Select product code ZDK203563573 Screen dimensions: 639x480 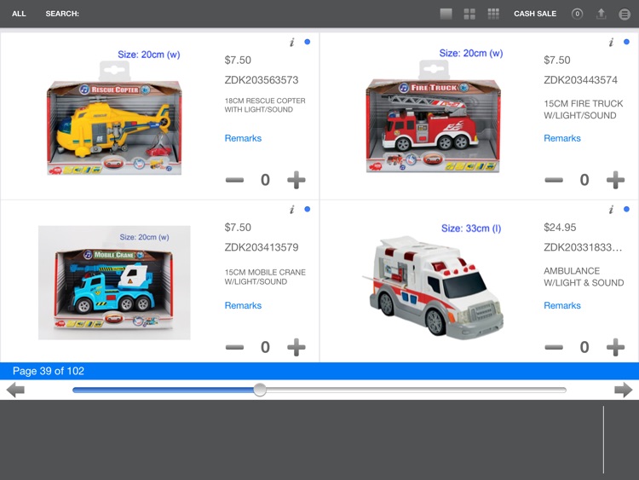[x=262, y=80]
